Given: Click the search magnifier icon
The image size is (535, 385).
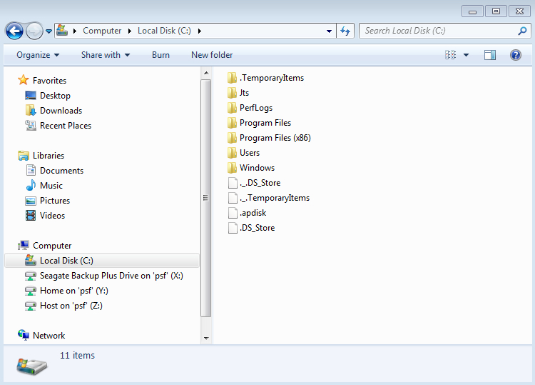Looking at the screenshot, I should [522, 31].
